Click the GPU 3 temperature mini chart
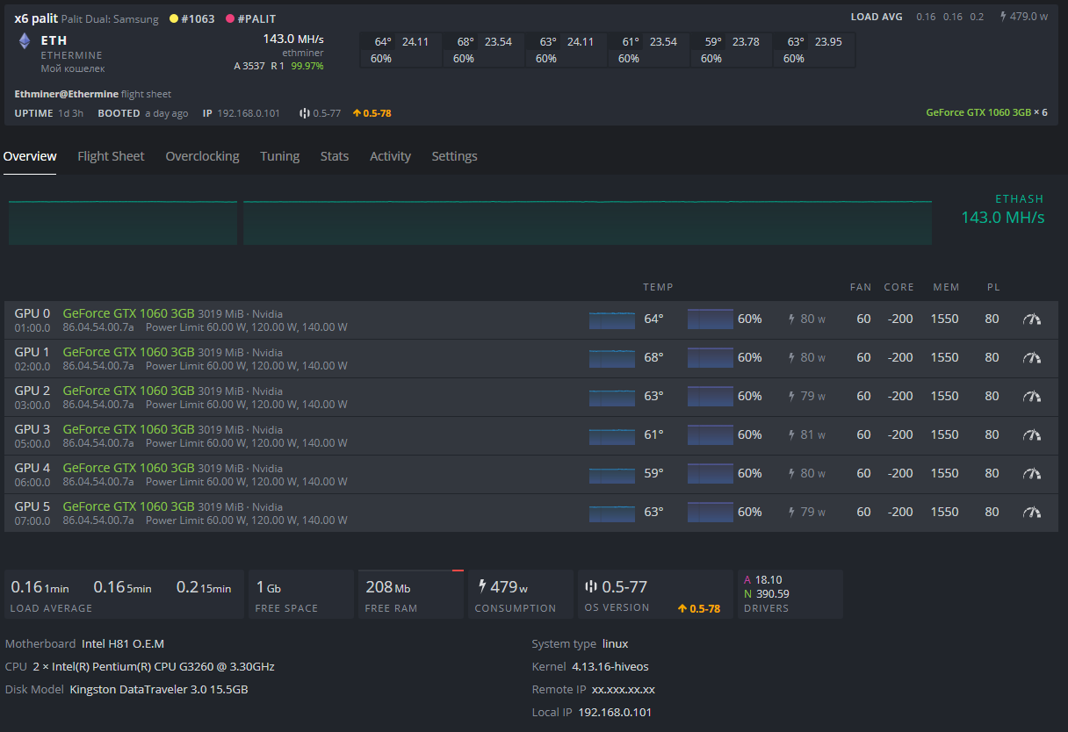Screen dimensions: 1068x732 point(612,435)
